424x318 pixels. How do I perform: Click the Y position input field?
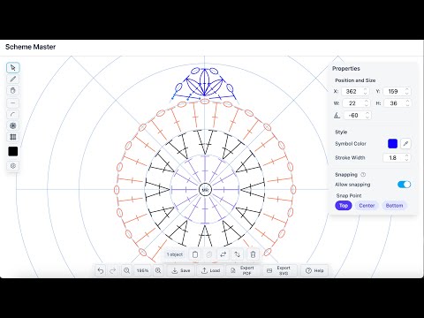397,91
